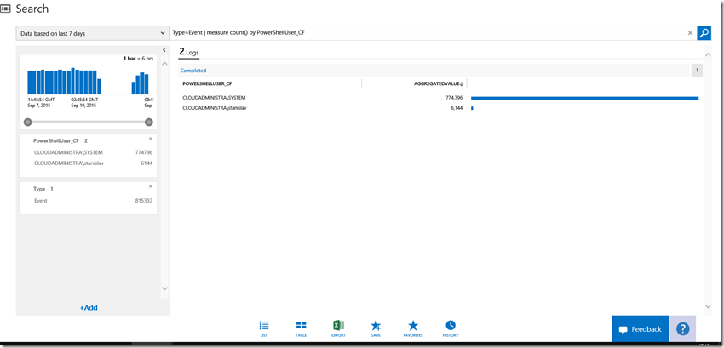724x348 pixels.
Task: Open Favorites searches
Action: point(413,328)
